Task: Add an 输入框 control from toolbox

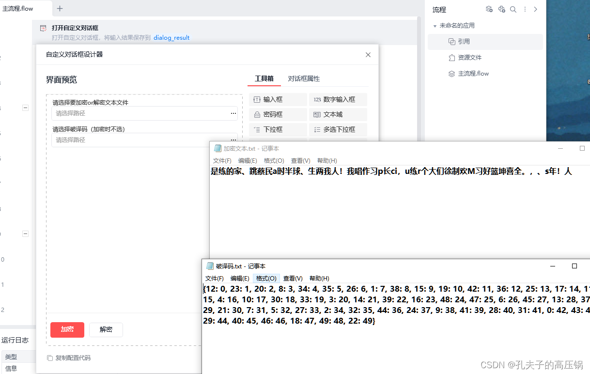Action: [278, 99]
